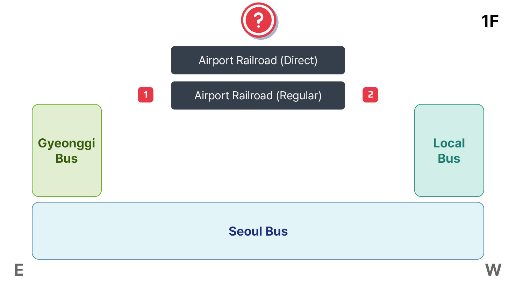Click the E direction label
516x291 pixels.
(19, 270)
